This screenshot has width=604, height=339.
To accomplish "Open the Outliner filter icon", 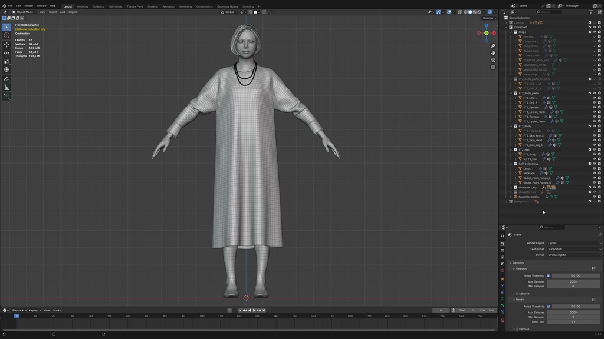I will [592, 12].
